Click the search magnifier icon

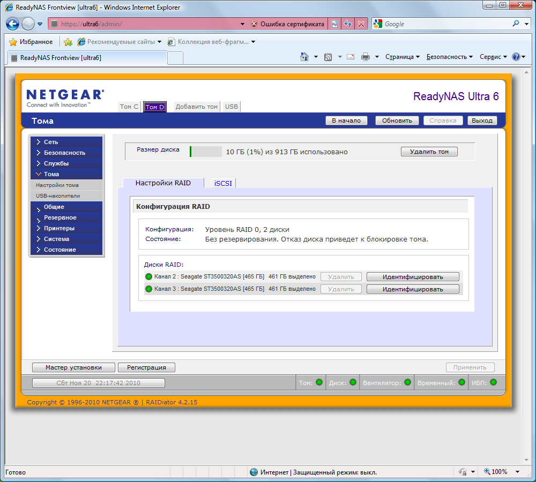(x=516, y=24)
